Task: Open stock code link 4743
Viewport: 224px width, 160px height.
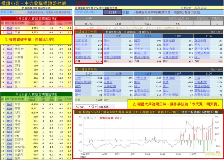Action: click(x=9, y=86)
